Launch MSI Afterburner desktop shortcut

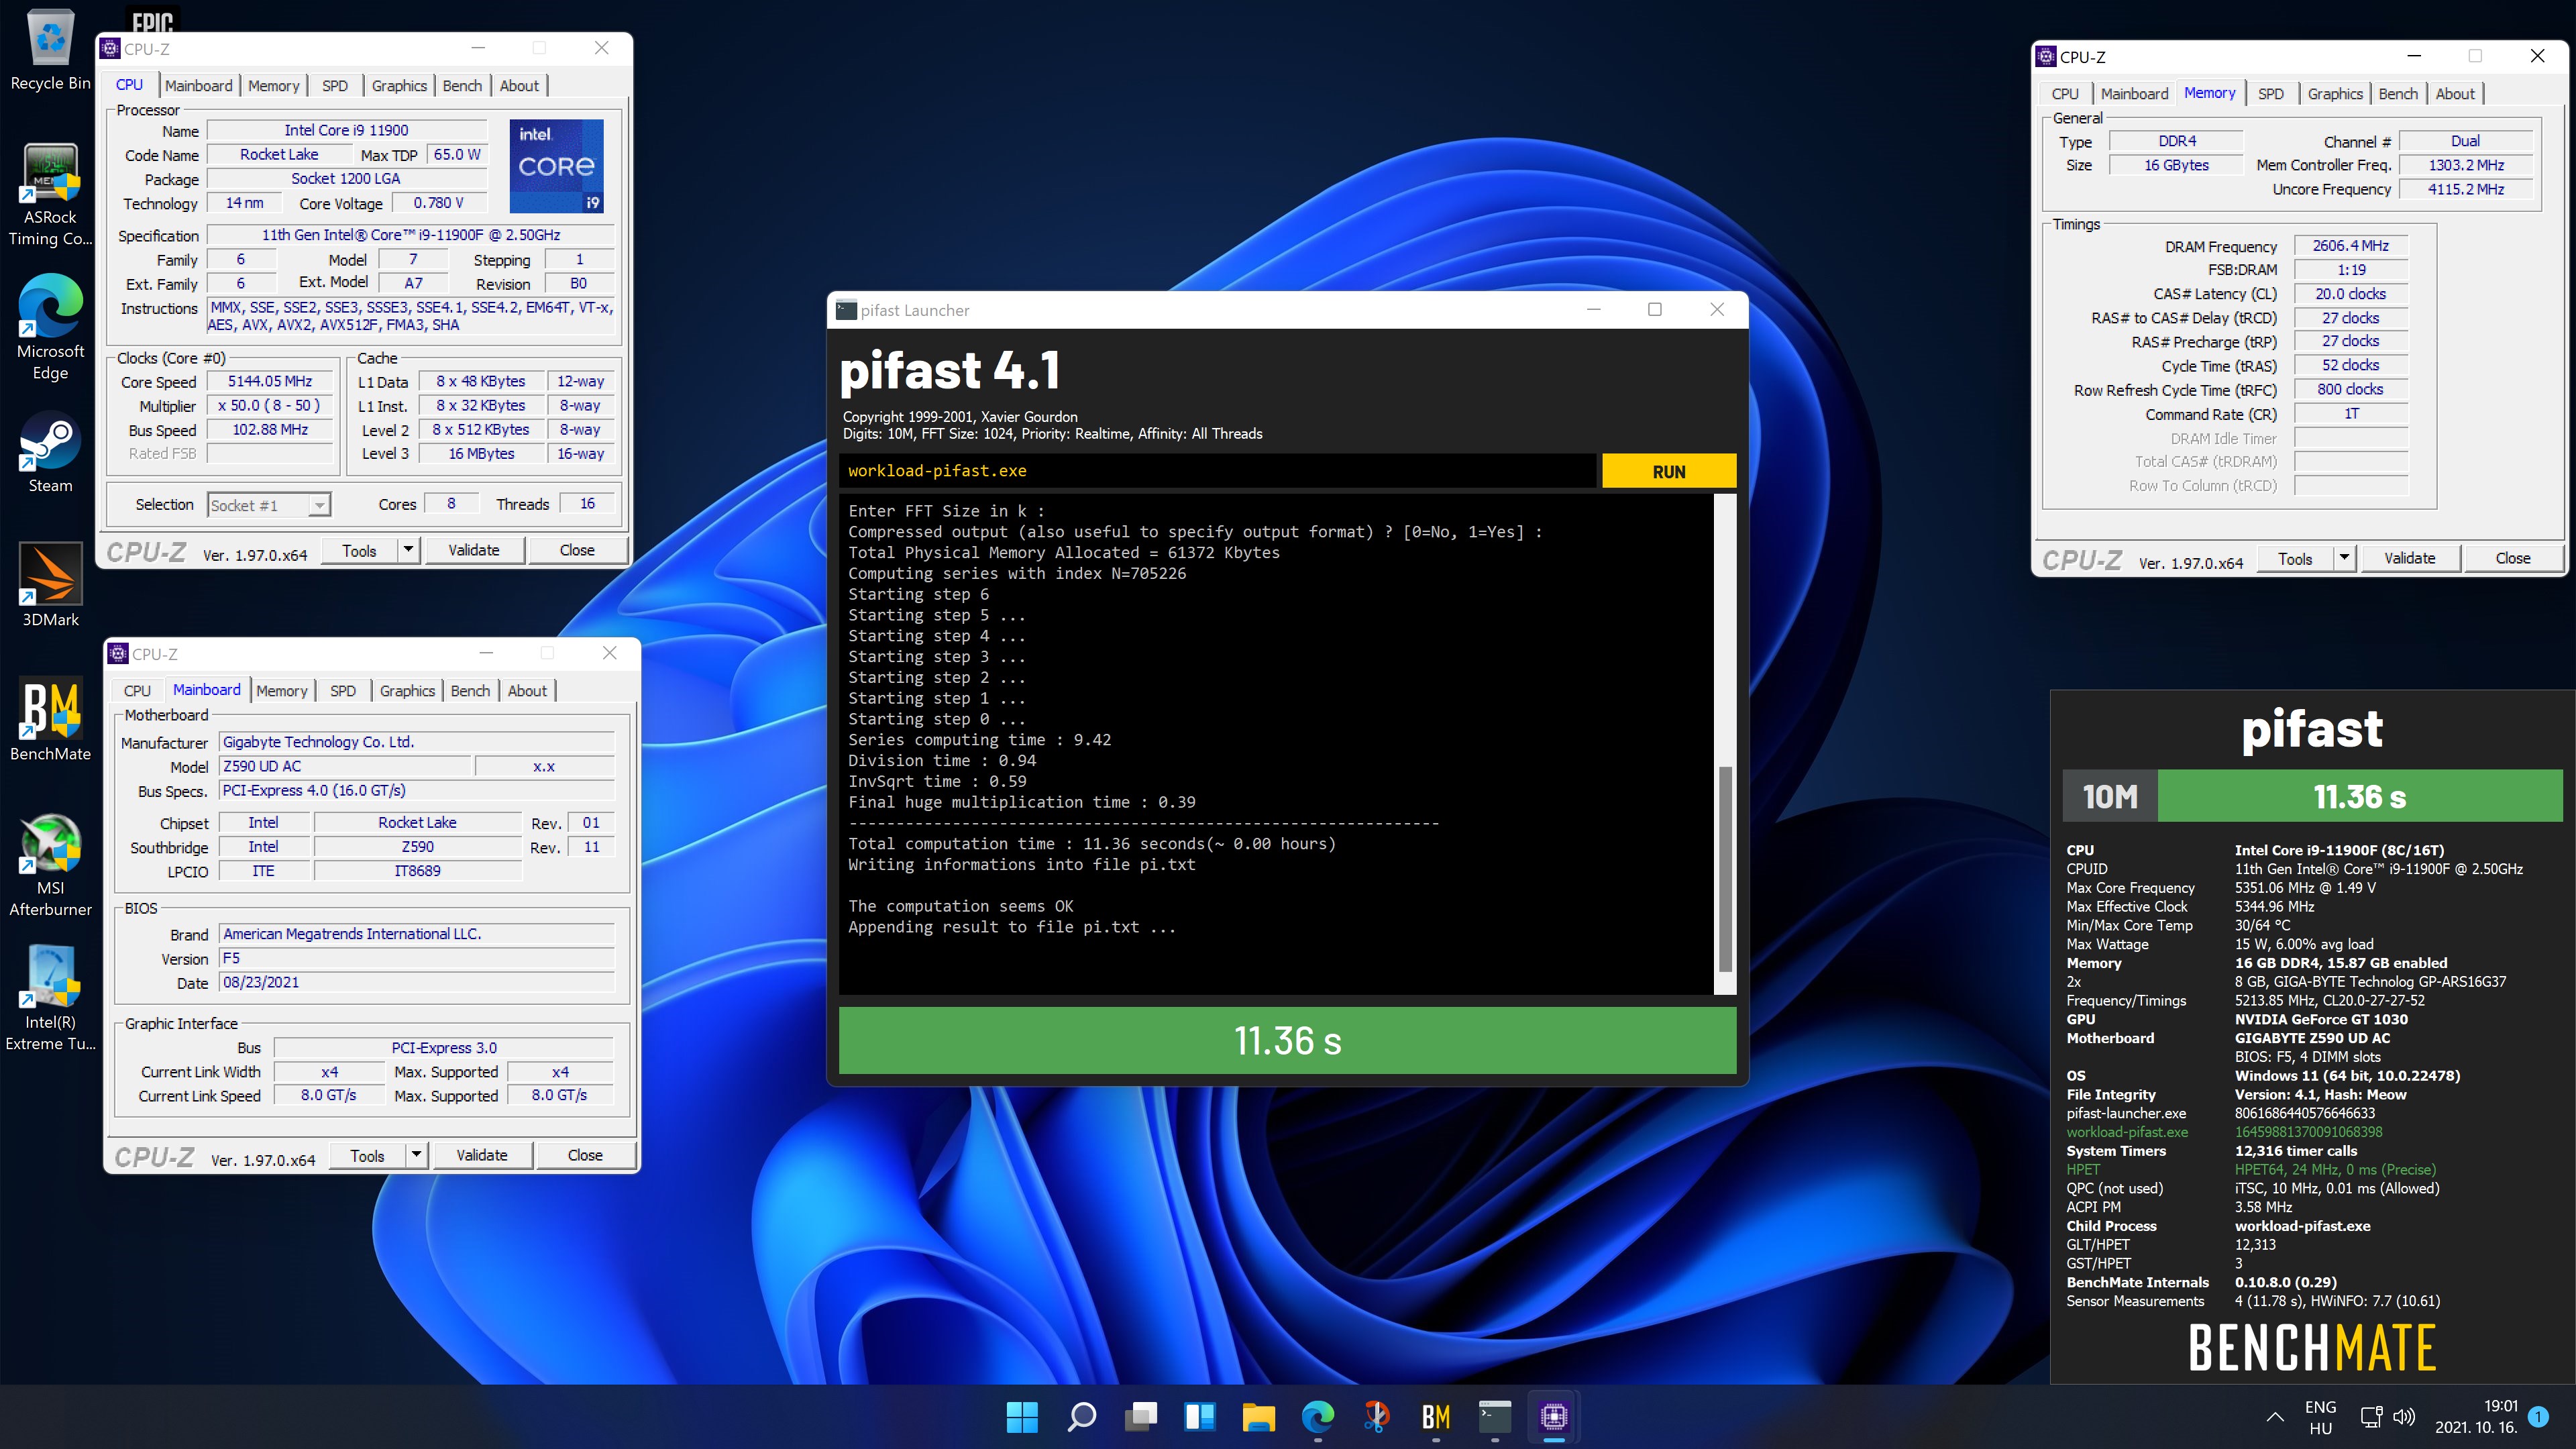[50, 865]
